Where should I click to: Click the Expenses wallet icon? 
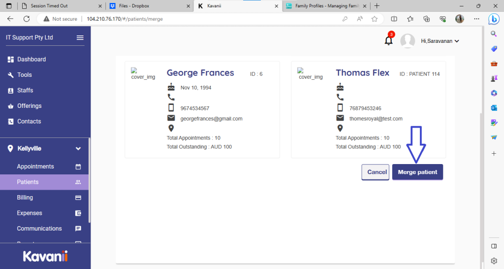78,213
